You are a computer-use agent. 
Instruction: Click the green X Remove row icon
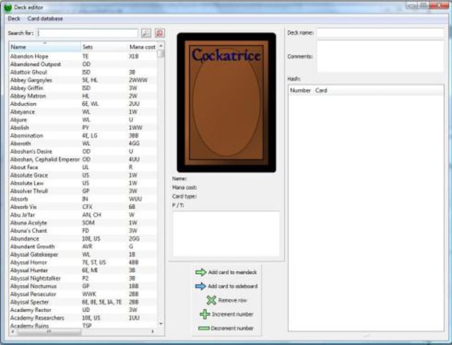point(212,301)
